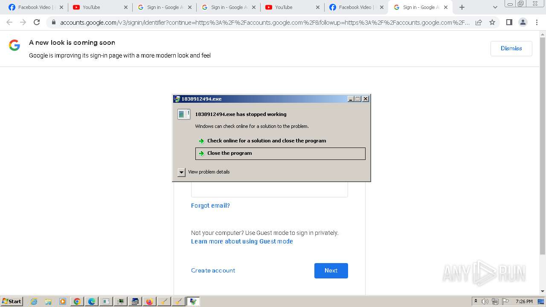Open the Chrome profile avatar
This screenshot has width=546, height=307.
click(x=523, y=23)
